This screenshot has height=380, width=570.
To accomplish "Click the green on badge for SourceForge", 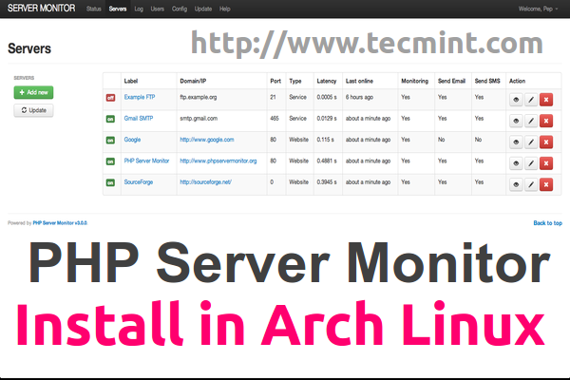I will [x=110, y=182].
